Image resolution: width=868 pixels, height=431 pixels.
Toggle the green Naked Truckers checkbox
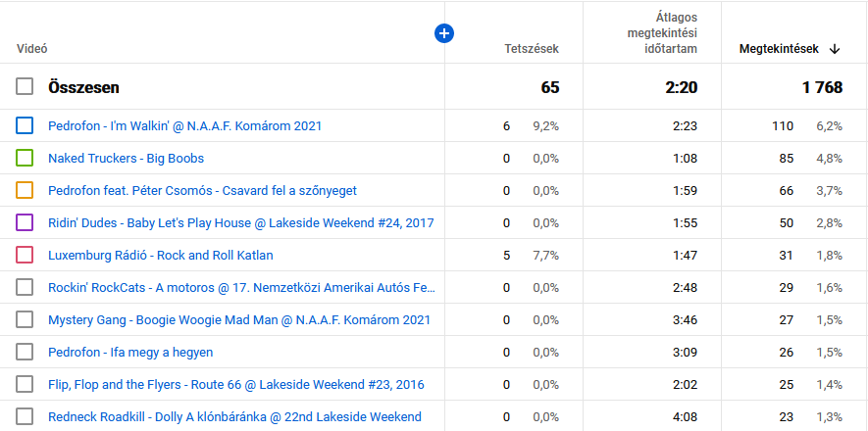coord(26,158)
